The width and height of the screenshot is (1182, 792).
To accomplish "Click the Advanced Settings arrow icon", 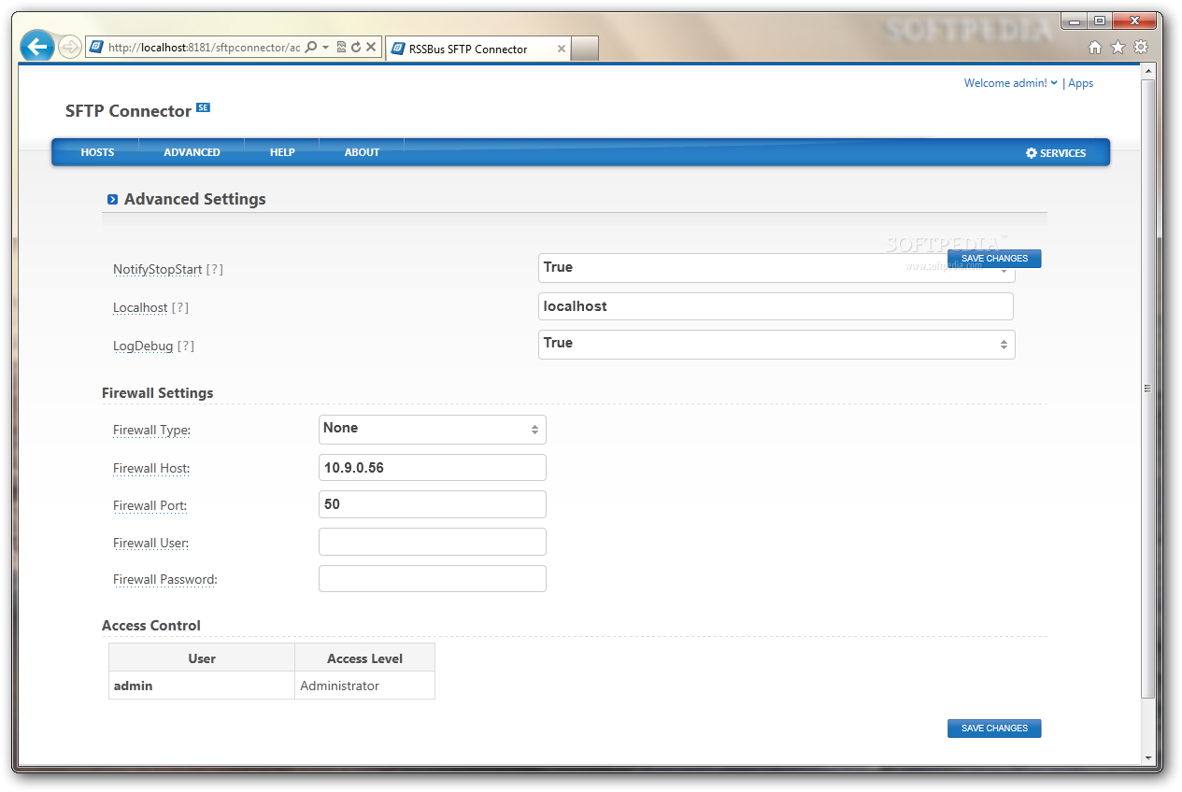I will pyautogui.click(x=112, y=199).
